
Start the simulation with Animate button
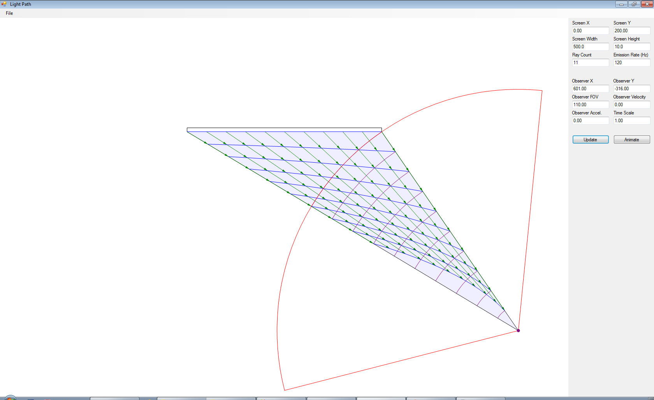point(631,140)
